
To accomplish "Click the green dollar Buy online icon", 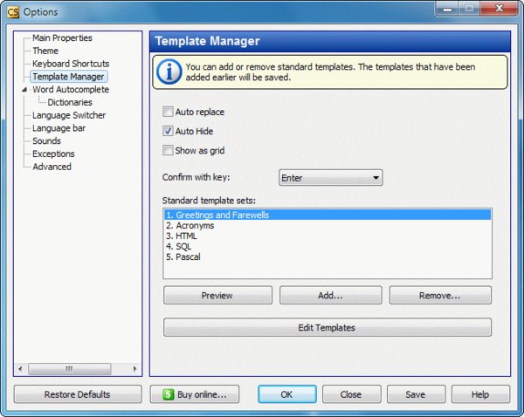I will click(168, 394).
